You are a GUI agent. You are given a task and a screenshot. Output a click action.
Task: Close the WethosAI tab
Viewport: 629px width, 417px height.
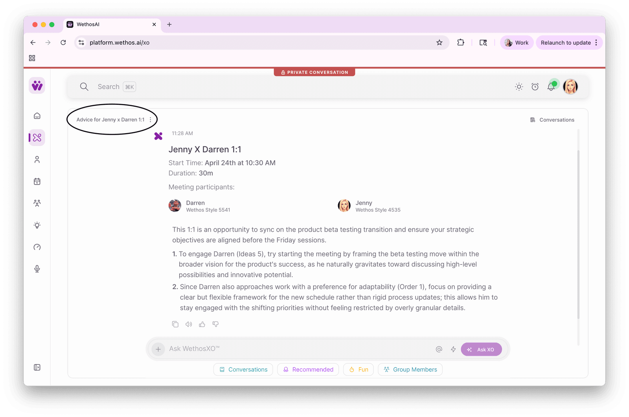(154, 24)
